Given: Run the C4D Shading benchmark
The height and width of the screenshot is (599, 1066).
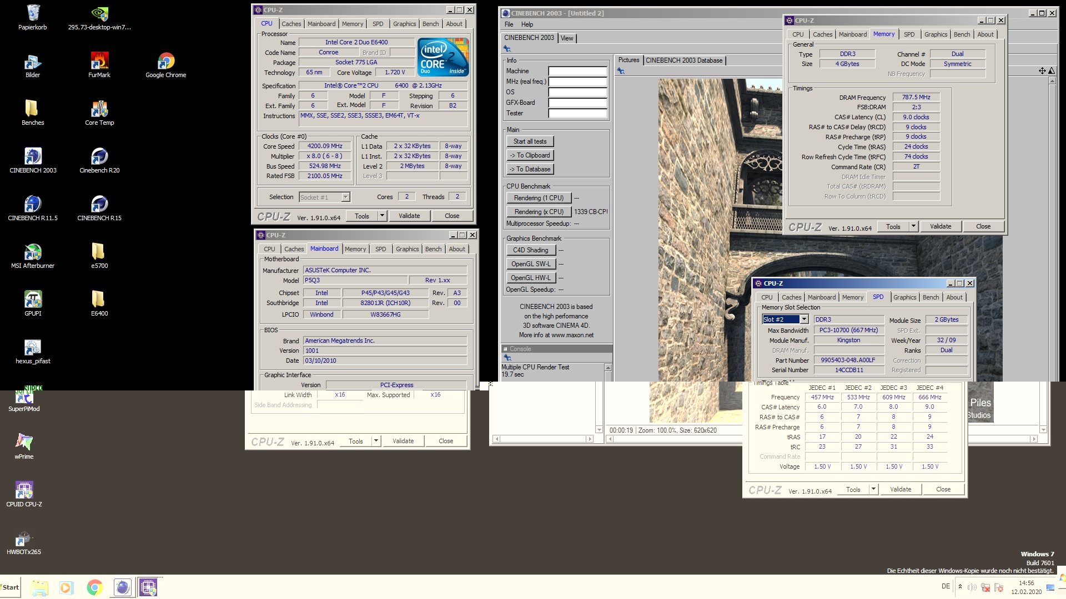Looking at the screenshot, I should click(x=530, y=250).
